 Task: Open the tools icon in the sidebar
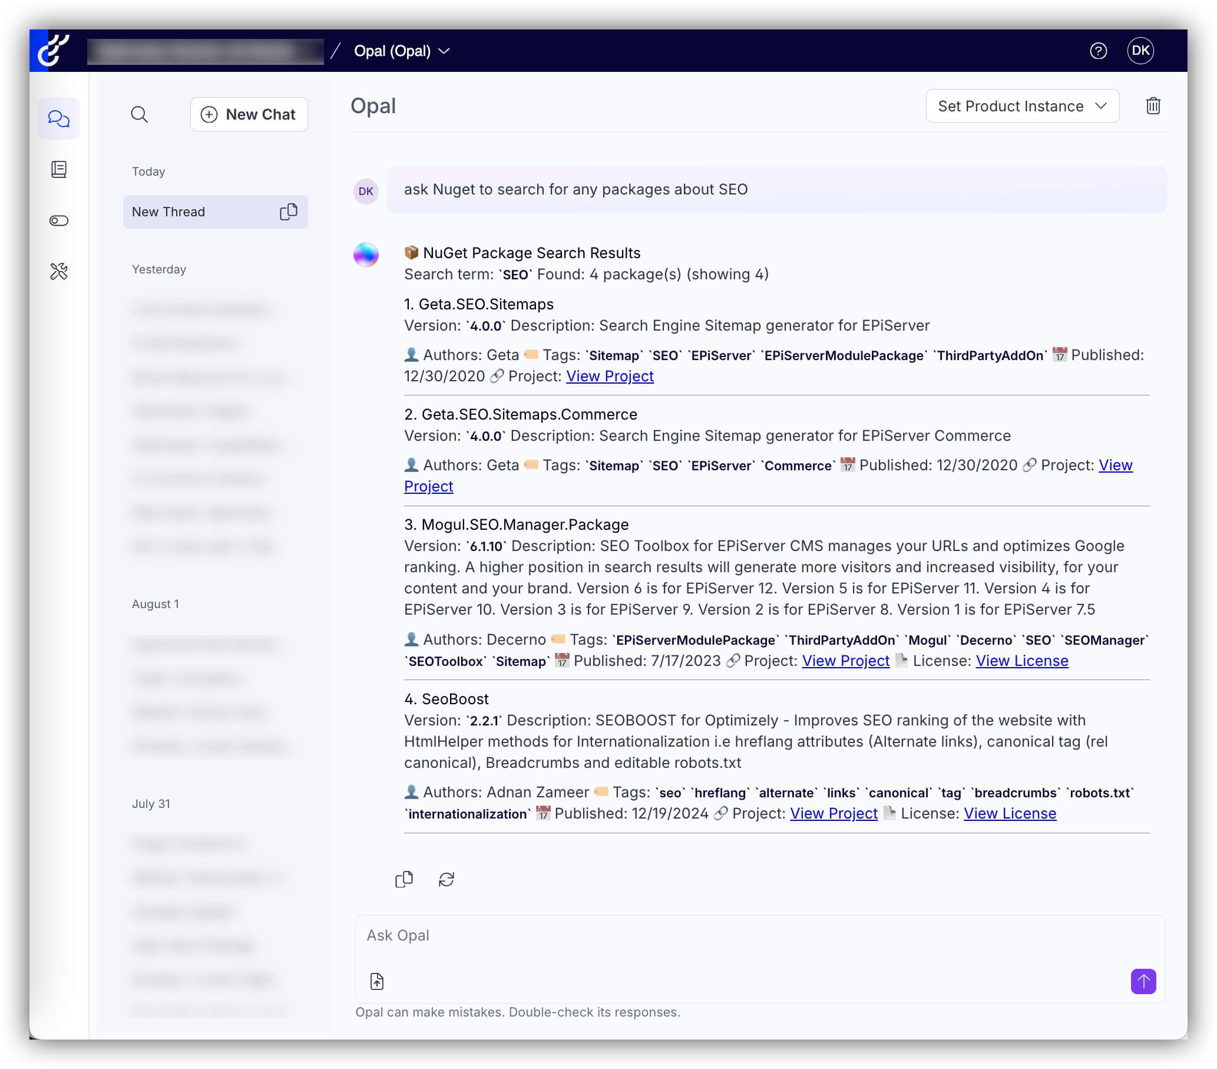(x=59, y=271)
